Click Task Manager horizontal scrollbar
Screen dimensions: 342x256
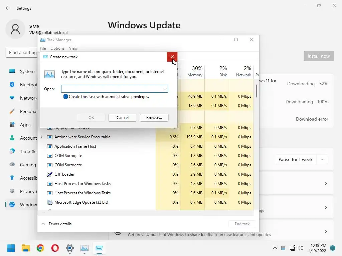click(x=121, y=213)
